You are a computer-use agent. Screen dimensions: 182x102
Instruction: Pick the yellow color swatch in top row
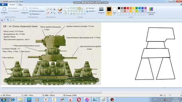(134, 8)
